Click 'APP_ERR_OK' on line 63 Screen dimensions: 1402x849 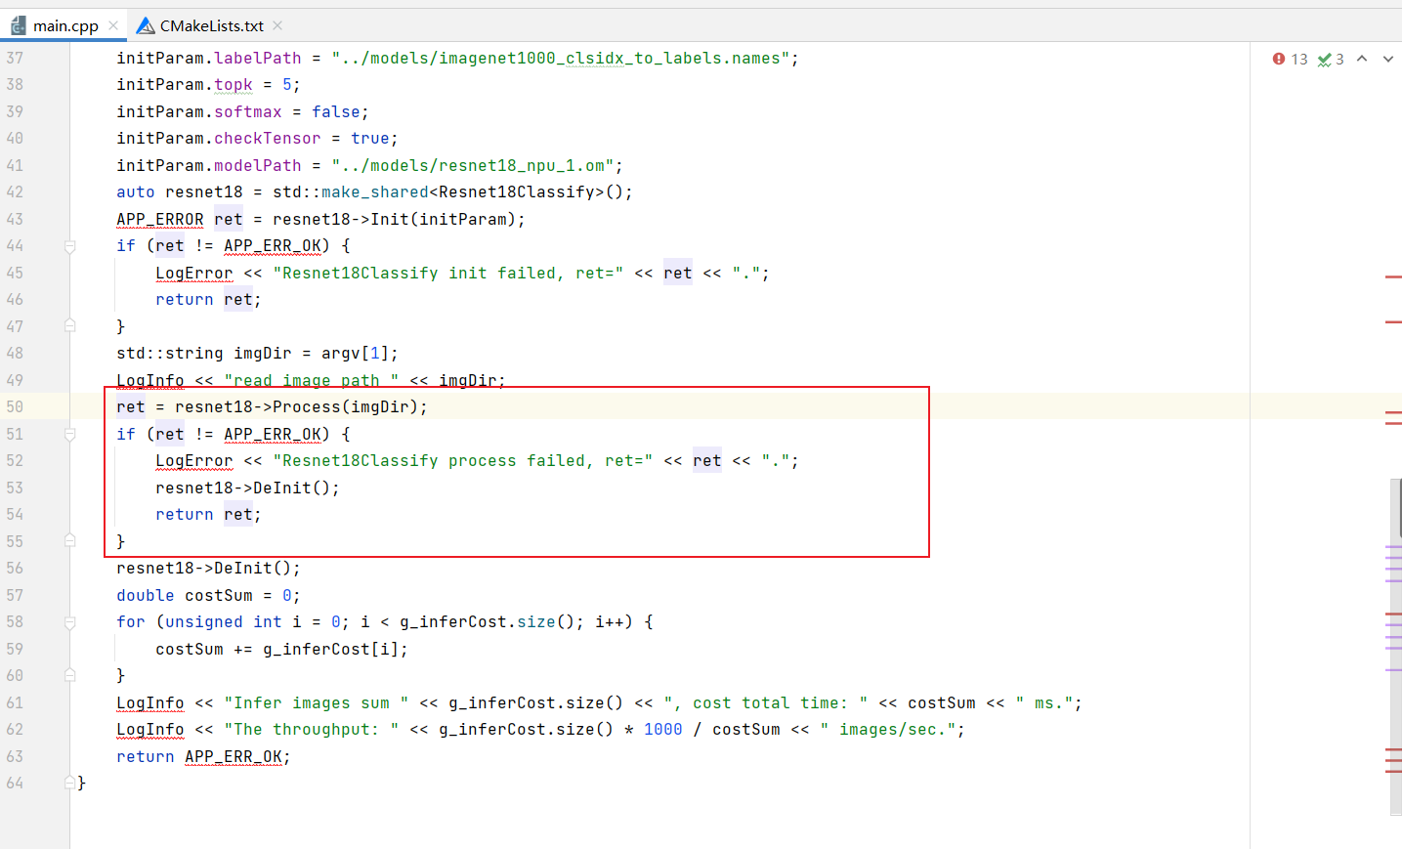[x=234, y=757]
